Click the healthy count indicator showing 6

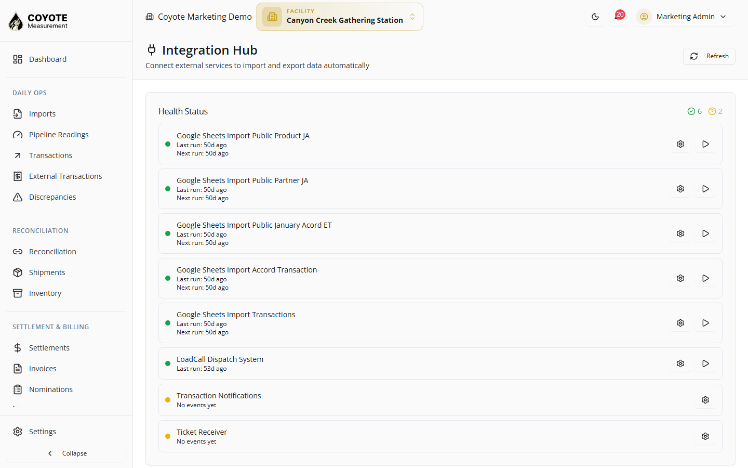(694, 111)
